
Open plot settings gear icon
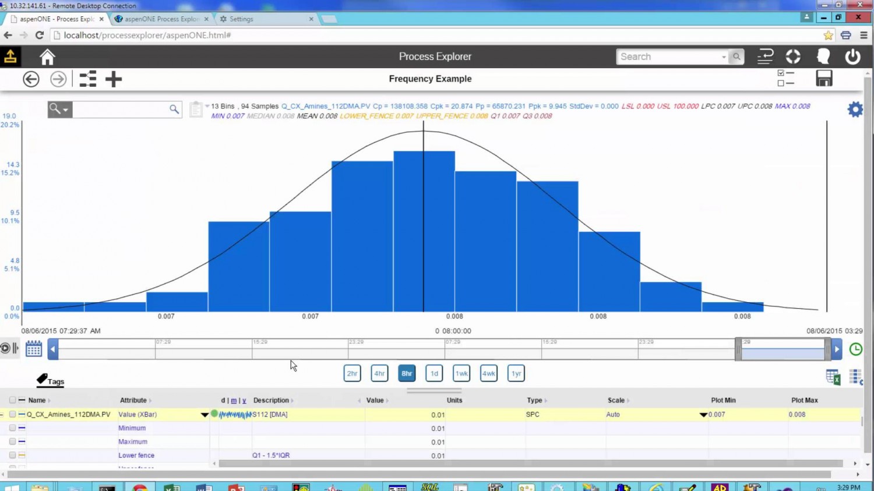(855, 109)
